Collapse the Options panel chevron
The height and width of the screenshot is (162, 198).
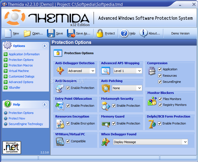[45, 46]
